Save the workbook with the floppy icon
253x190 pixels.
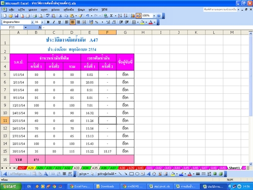[16, 16]
